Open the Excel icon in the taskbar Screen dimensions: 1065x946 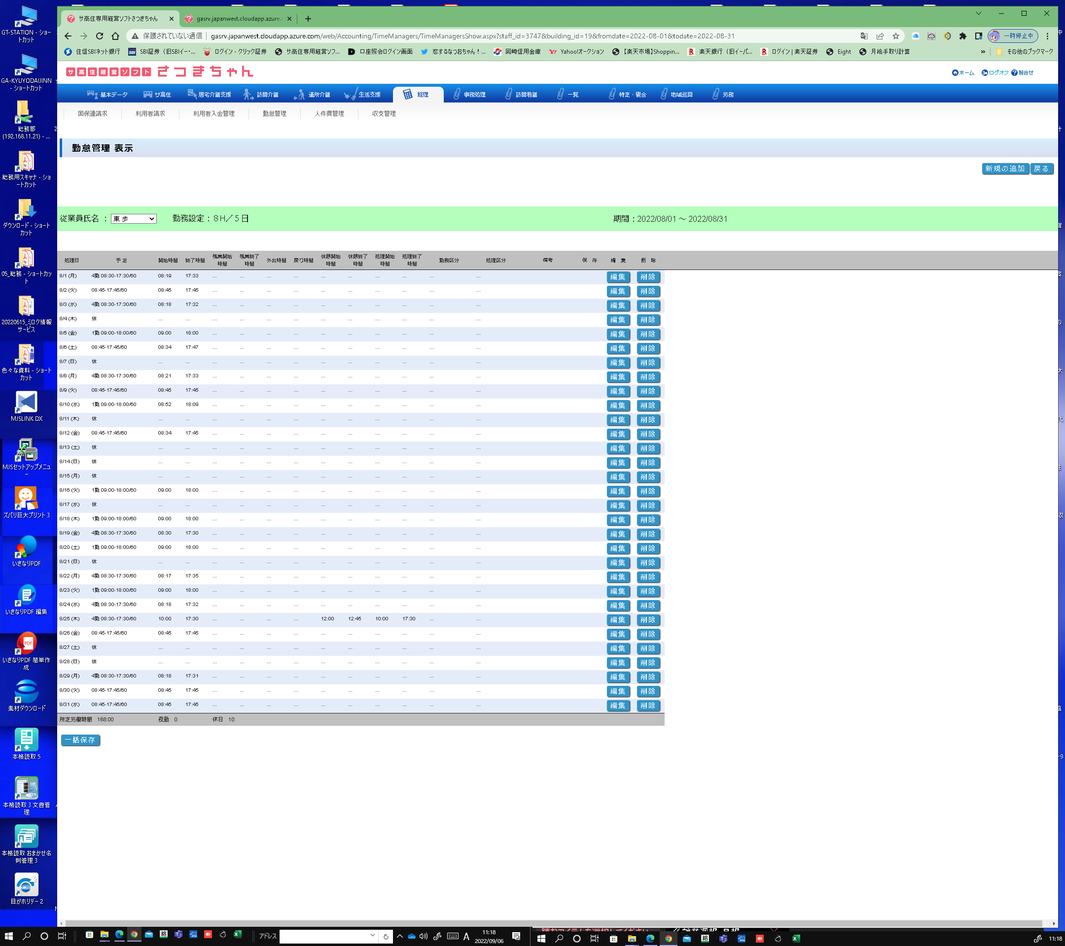(238, 935)
